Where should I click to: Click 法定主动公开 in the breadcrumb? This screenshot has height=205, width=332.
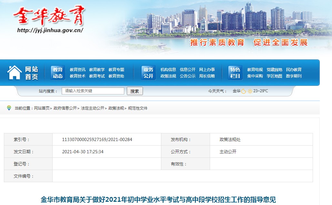click(x=93, y=108)
